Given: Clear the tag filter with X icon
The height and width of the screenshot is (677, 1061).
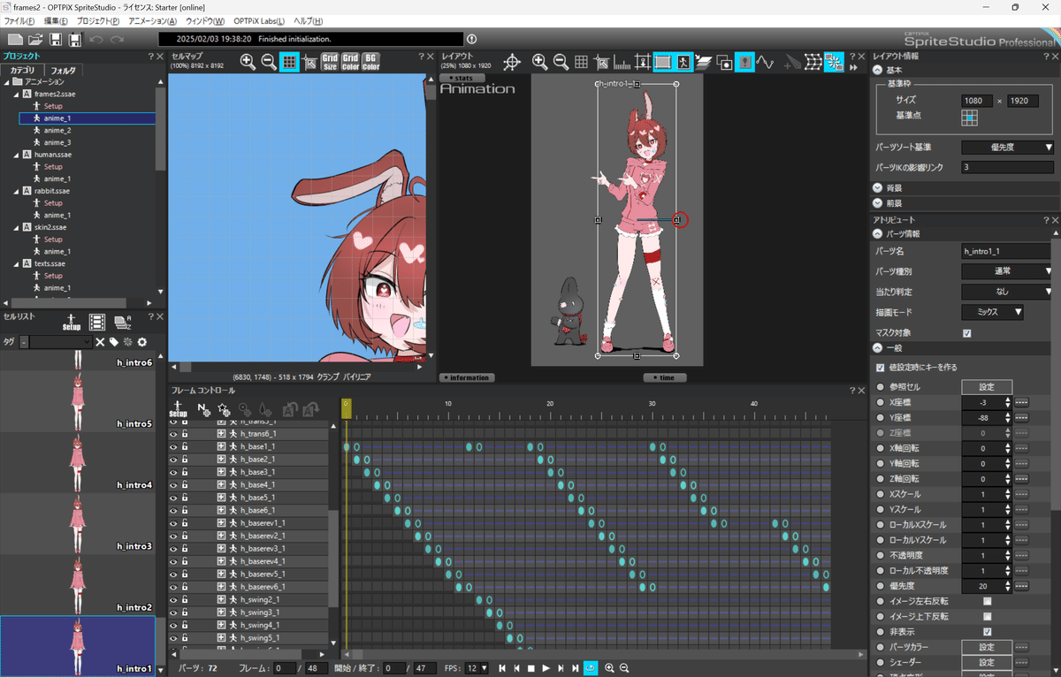Looking at the screenshot, I should click(100, 342).
